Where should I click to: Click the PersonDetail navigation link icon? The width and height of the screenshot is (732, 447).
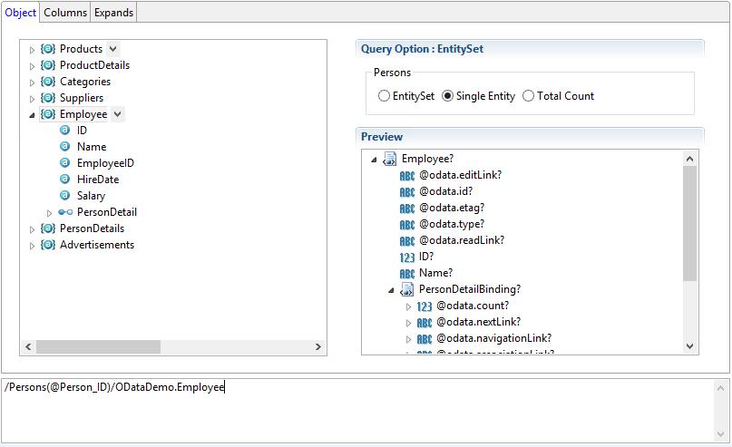click(65, 212)
